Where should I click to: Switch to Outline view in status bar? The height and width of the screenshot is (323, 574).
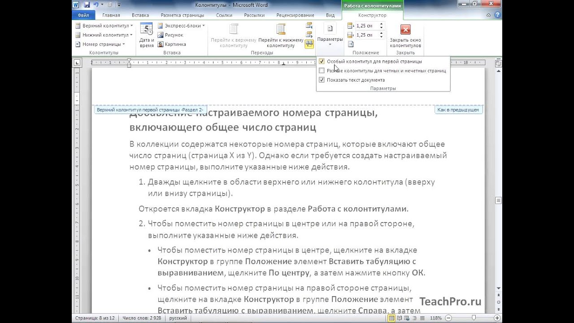click(414, 318)
